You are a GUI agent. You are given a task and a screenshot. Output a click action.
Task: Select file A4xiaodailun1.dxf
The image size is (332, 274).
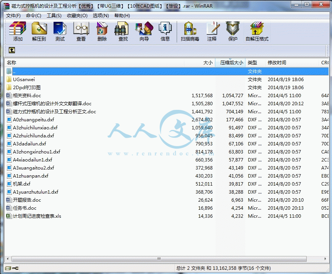[x=33, y=160]
